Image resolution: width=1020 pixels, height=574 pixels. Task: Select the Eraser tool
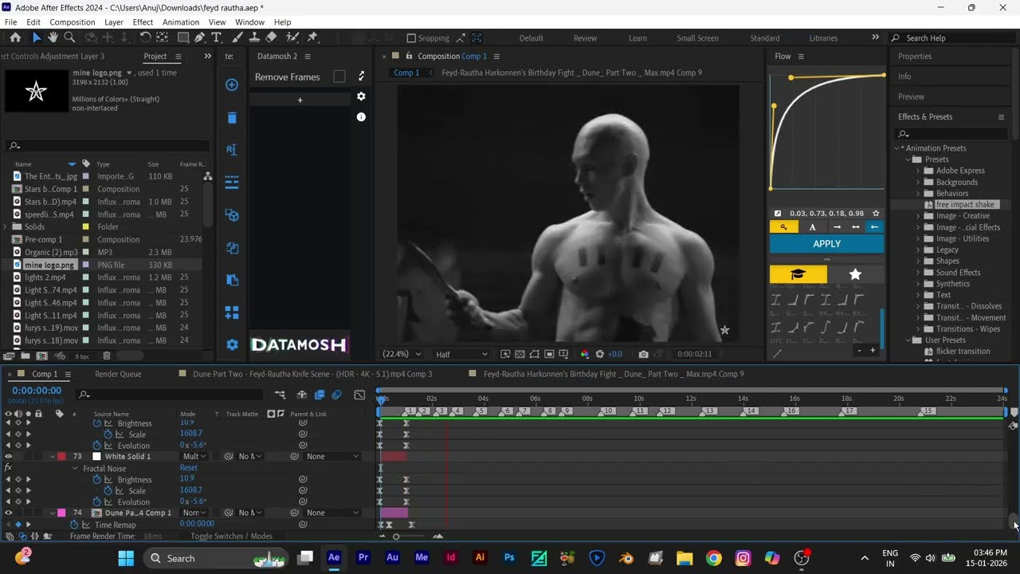tap(271, 37)
